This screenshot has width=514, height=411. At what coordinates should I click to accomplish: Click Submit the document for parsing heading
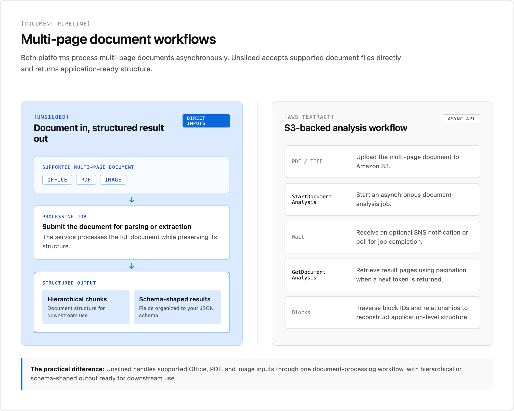(117, 227)
